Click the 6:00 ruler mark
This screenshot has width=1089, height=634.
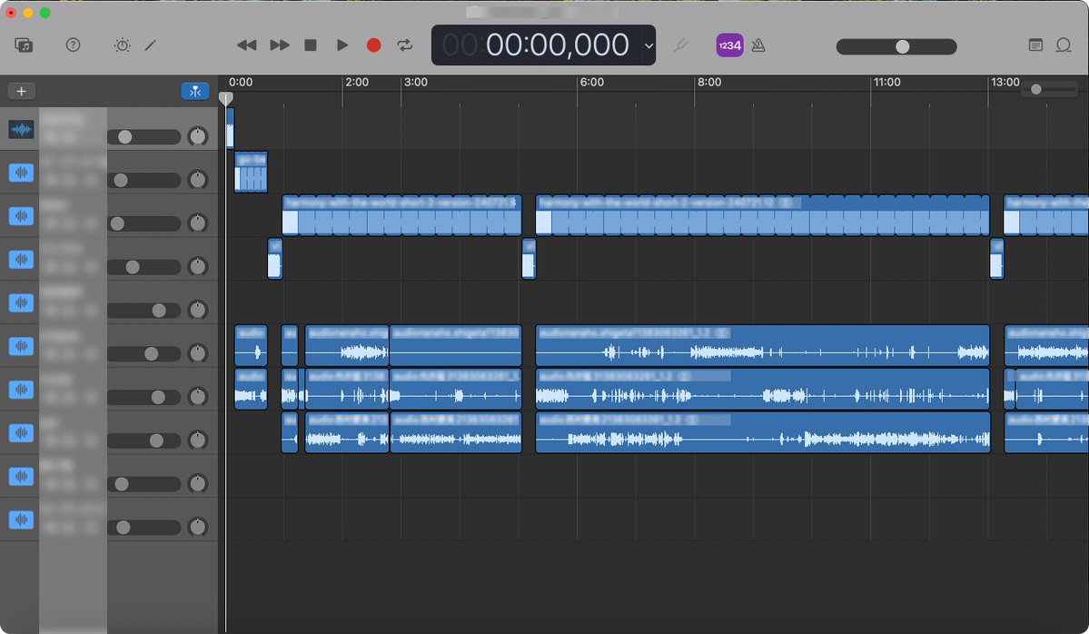click(x=591, y=82)
